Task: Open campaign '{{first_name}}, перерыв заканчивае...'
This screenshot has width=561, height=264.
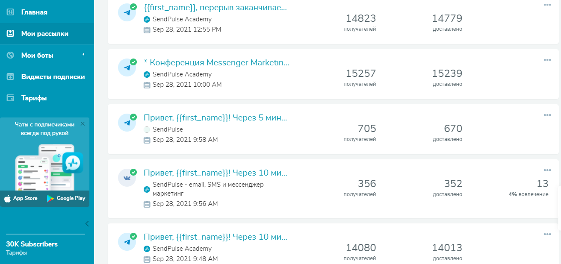Action: pos(216,8)
